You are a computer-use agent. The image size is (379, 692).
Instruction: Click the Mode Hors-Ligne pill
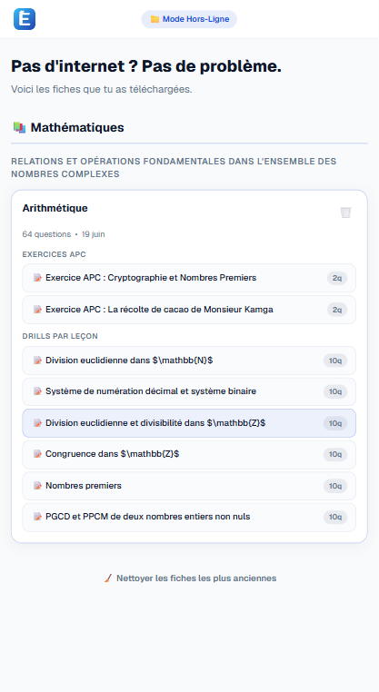pyautogui.click(x=189, y=19)
